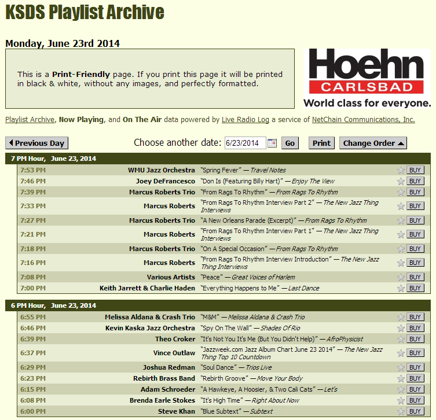Star Brenda Earle Stokes It's High Time
This screenshot has width=436, height=420.
[401, 400]
